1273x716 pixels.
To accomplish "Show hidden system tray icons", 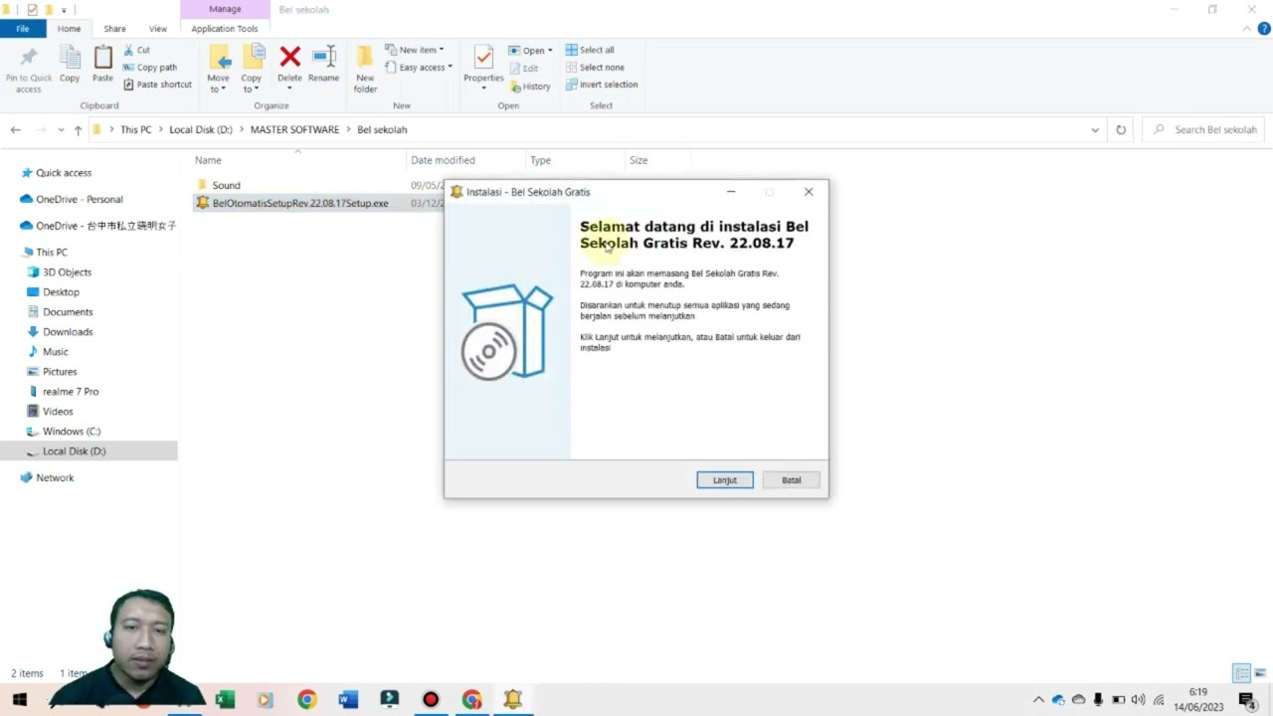I will pos(1038,700).
